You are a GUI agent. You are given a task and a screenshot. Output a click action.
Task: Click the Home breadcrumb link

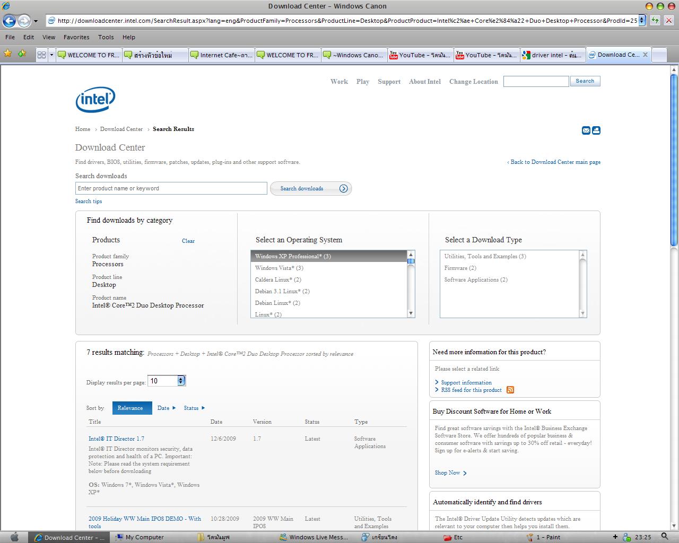tap(83, 129)
